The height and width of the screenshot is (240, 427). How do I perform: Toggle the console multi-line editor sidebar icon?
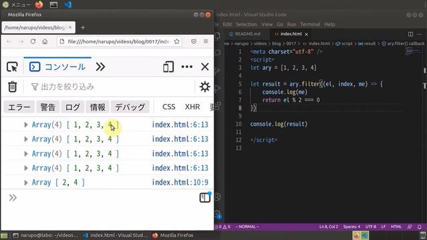[x=205, y=197]
